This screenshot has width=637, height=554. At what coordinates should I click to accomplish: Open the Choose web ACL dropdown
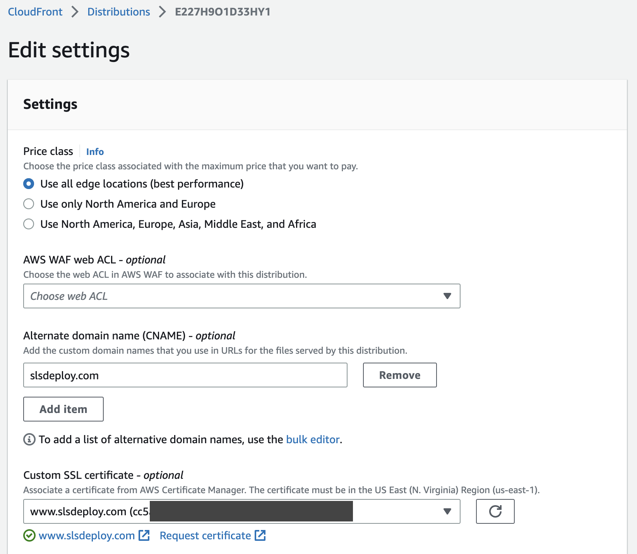point(232,296)
